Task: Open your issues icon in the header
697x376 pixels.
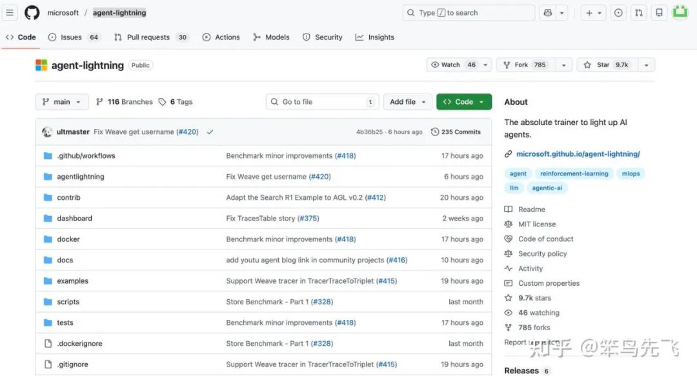Action: point(618,12)
